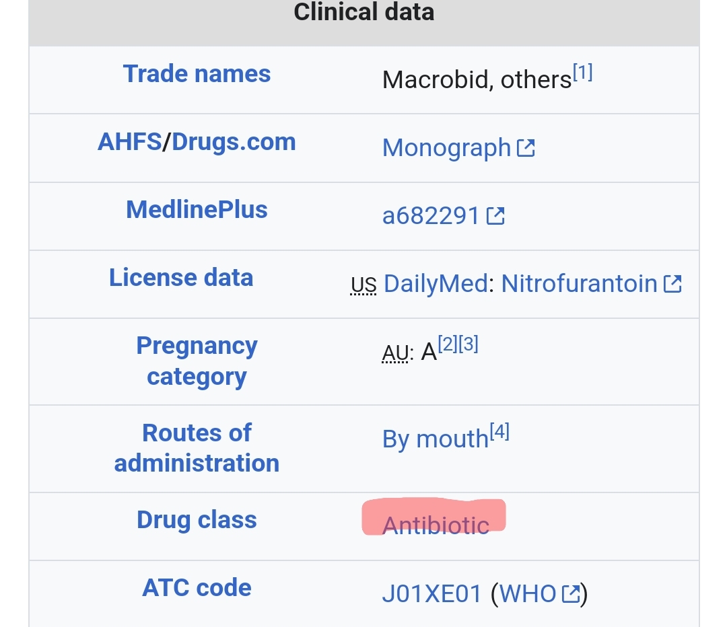This screenshot has width=727, height=627.
Task: Click the Pregnancy category label link
Action: click(x=197, y=361)
